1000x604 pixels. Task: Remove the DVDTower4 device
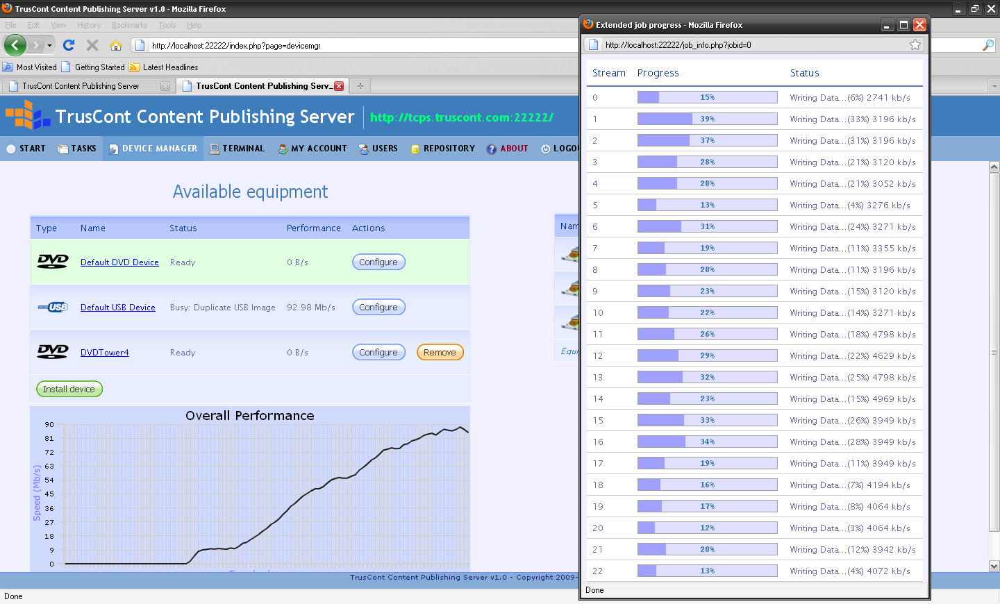440,353
